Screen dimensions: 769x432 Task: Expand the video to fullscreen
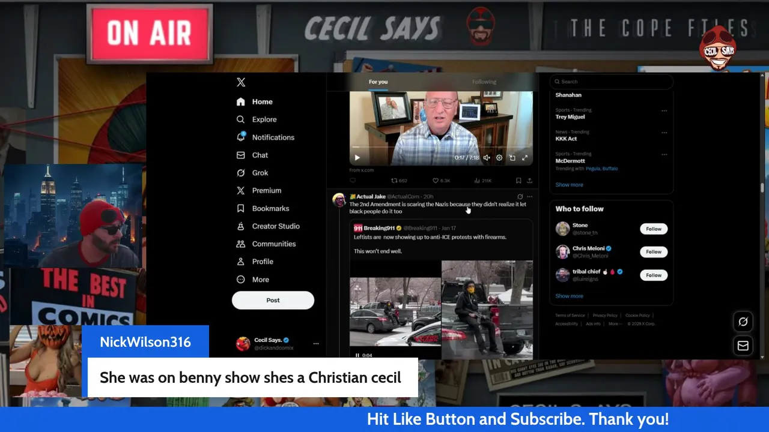click(524, 158)
